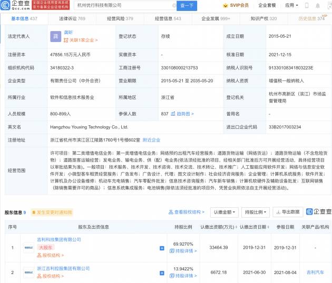Click the SVIP crown icon
This screenshot has height=283, width=332.
[x=226, y=5]
